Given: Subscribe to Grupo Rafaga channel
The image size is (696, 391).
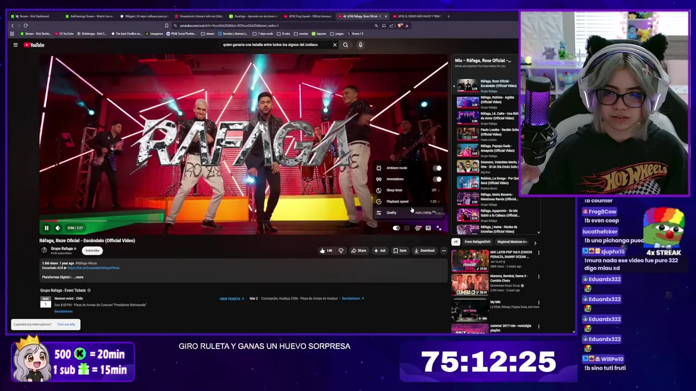Looking at the screenshot, I should click(92, 250).
